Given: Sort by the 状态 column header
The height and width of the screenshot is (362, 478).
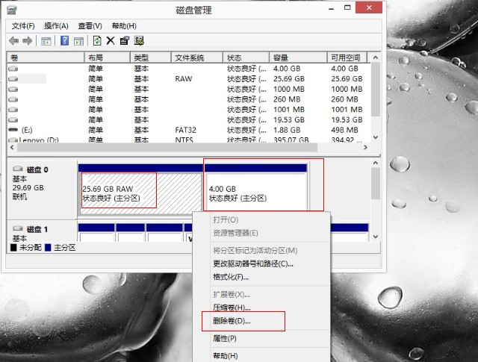Looking at the screenshot, I should click(x=246, y=57).
